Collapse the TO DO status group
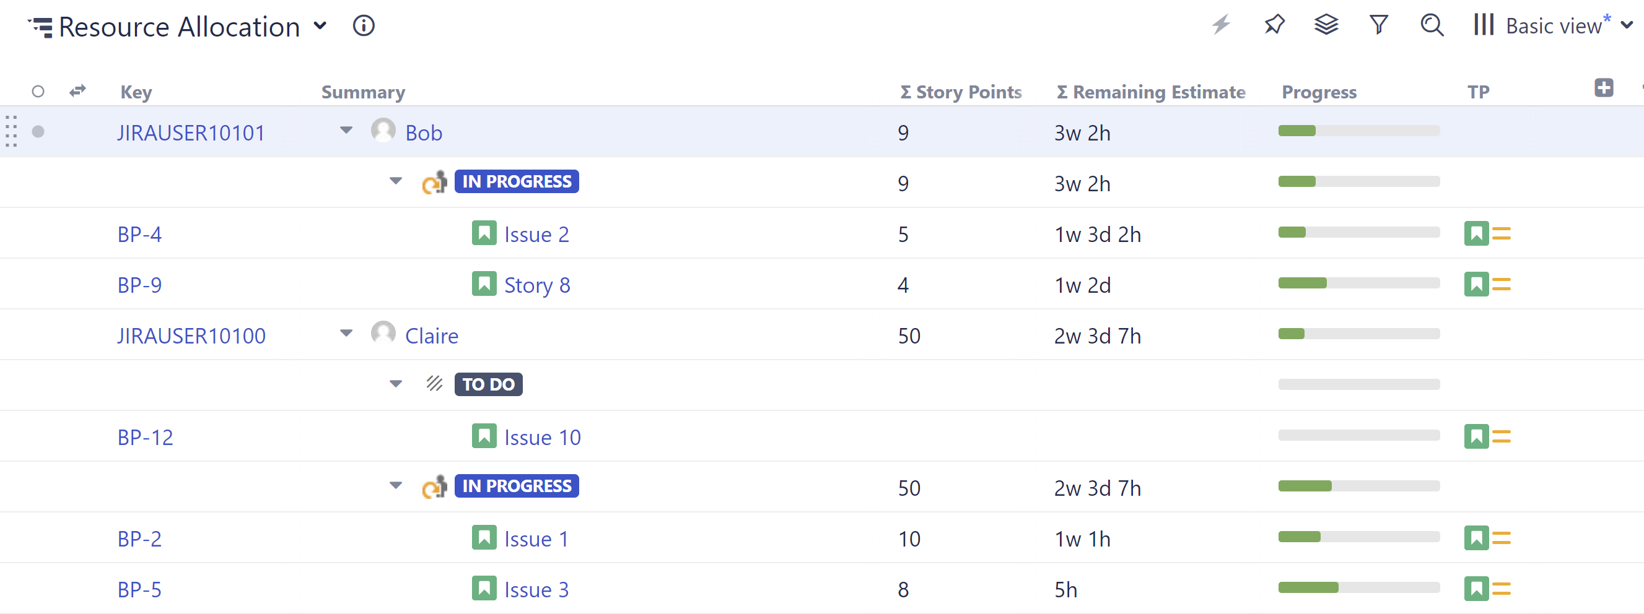Image resolution: width=1644 pixels, height=614 pixels. (x=396, y=384)
